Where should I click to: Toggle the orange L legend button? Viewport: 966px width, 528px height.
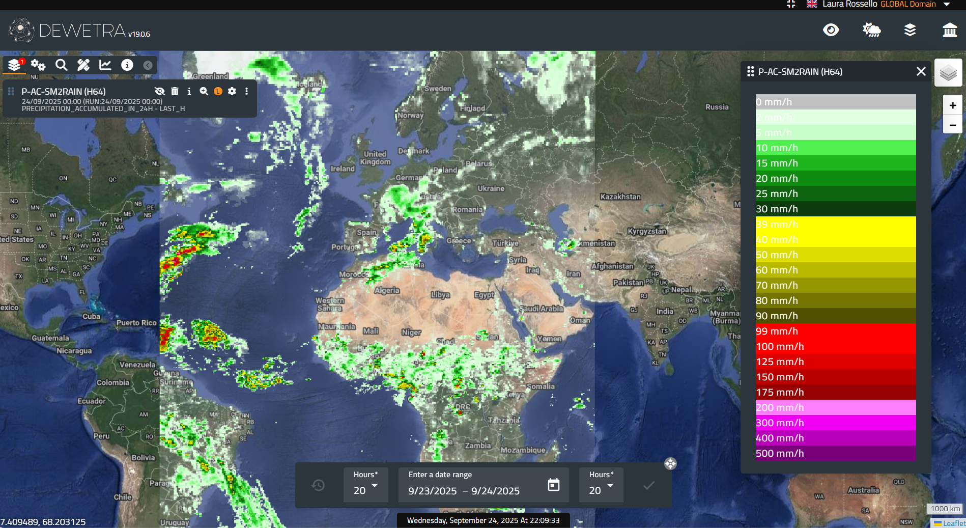point(218,91)
